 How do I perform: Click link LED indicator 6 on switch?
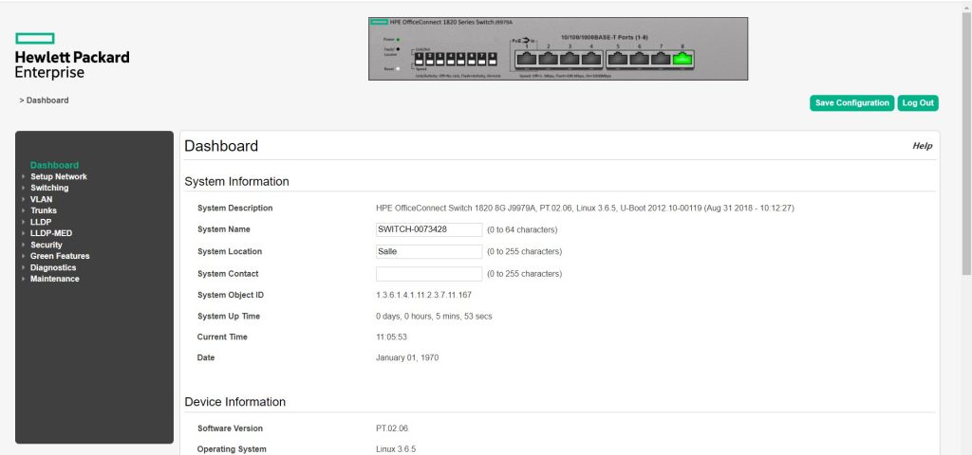point(472,59)
